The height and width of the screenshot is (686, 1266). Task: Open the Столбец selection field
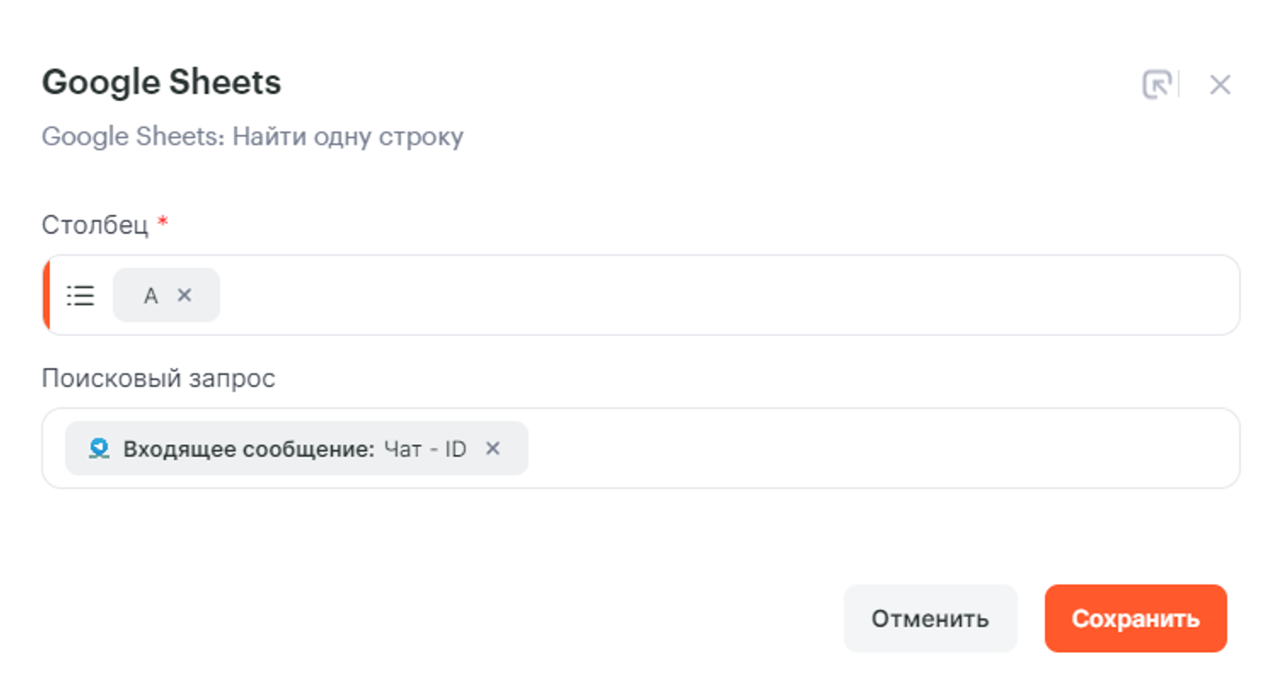722,295
